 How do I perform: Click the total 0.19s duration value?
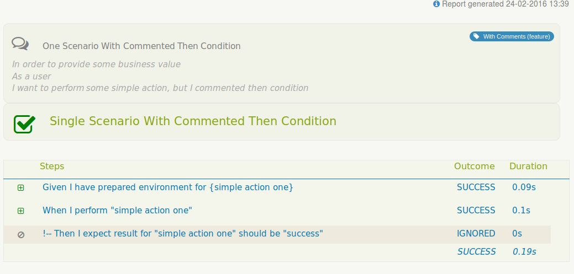(x=524, y=252)
